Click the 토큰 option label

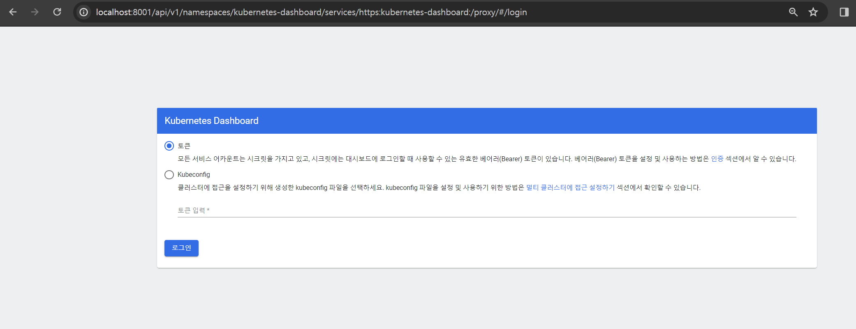[x=184, y=146]
